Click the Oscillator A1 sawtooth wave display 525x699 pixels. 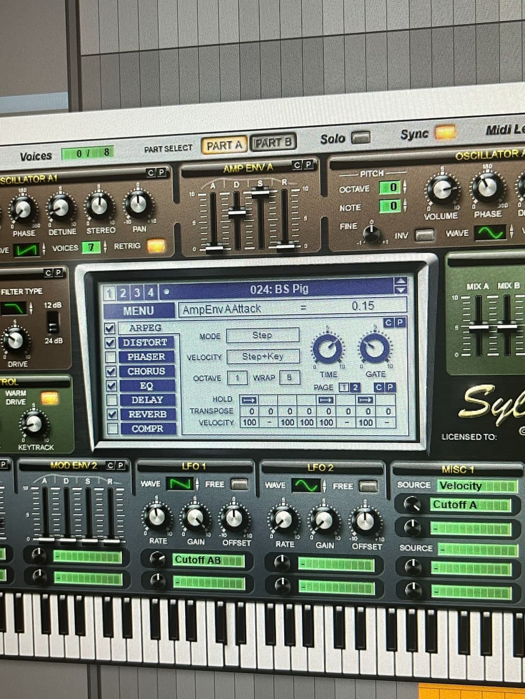(26, 250)
